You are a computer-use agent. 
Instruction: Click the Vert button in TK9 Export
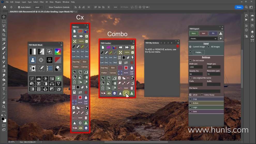pyautogui.click(x=204, y=33)
